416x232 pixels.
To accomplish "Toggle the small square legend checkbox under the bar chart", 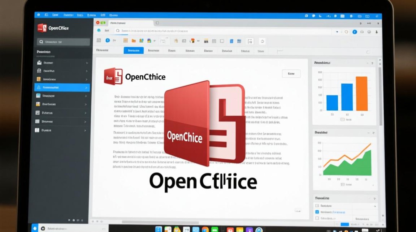I will pyautogui.click(x=342, y=119).
